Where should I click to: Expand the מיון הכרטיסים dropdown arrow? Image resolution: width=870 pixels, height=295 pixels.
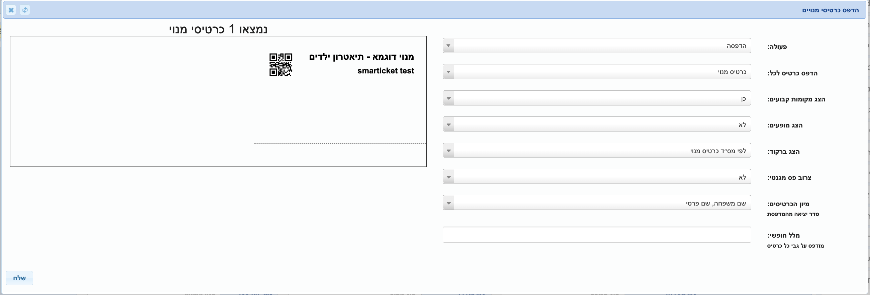point(448,203)
